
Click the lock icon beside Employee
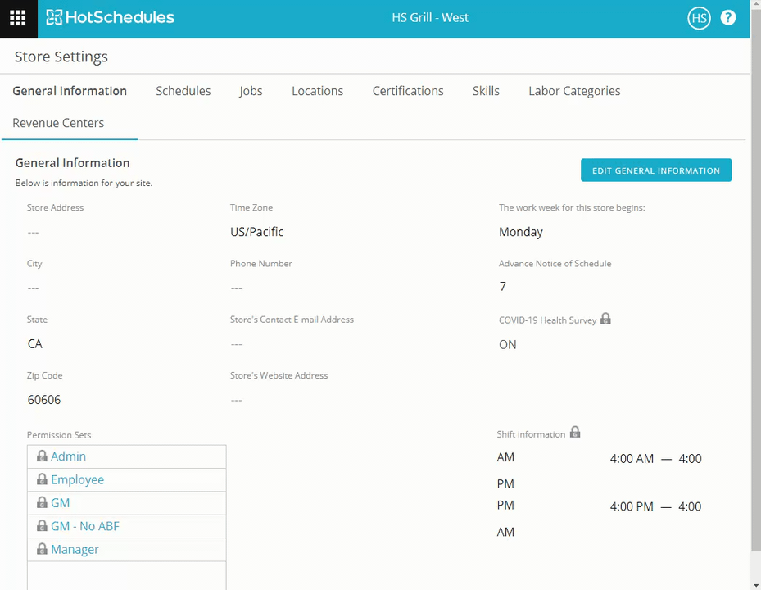click(42, 479)
